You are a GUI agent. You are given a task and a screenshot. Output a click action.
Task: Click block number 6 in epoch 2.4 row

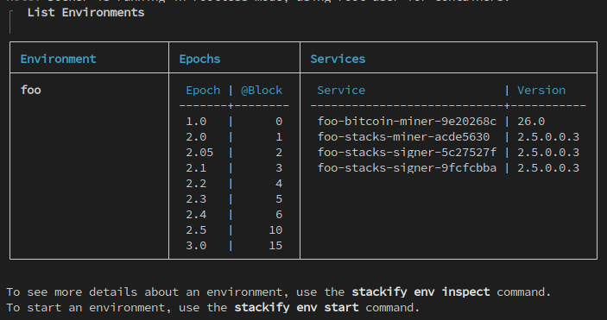tap(279, 215)
